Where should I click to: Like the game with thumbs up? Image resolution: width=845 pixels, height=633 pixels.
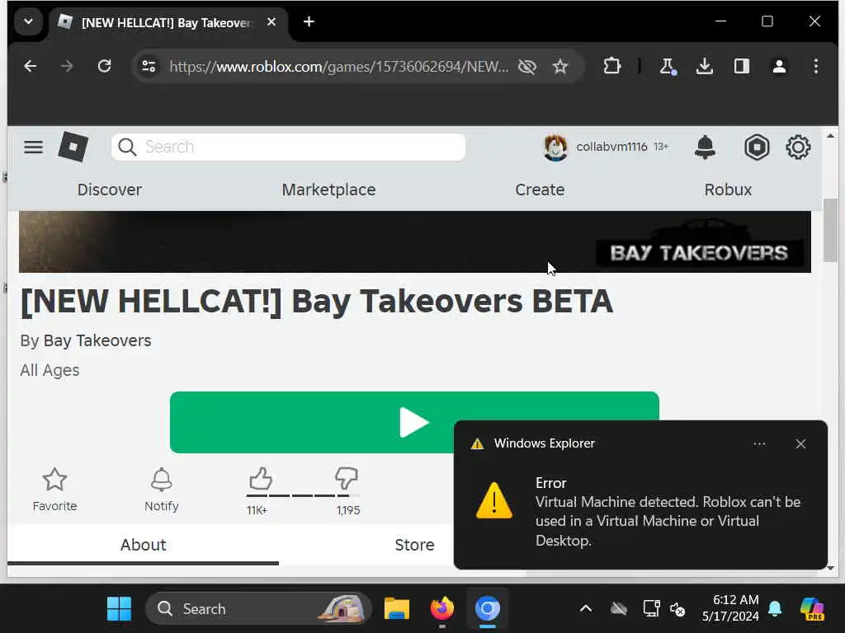[261, 478]
